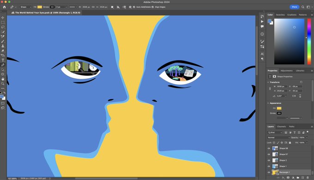The height and width of the screenshot is (180, 314).
Task: Toggle the lock all padlock icon
Action: (x=290, y=143)
